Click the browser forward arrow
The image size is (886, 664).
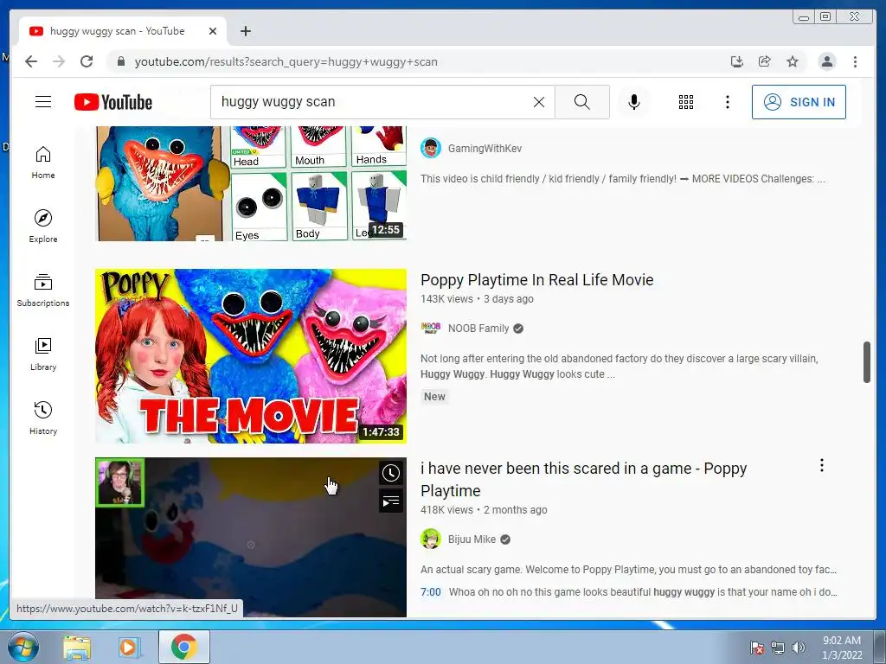tap(59, 61)
